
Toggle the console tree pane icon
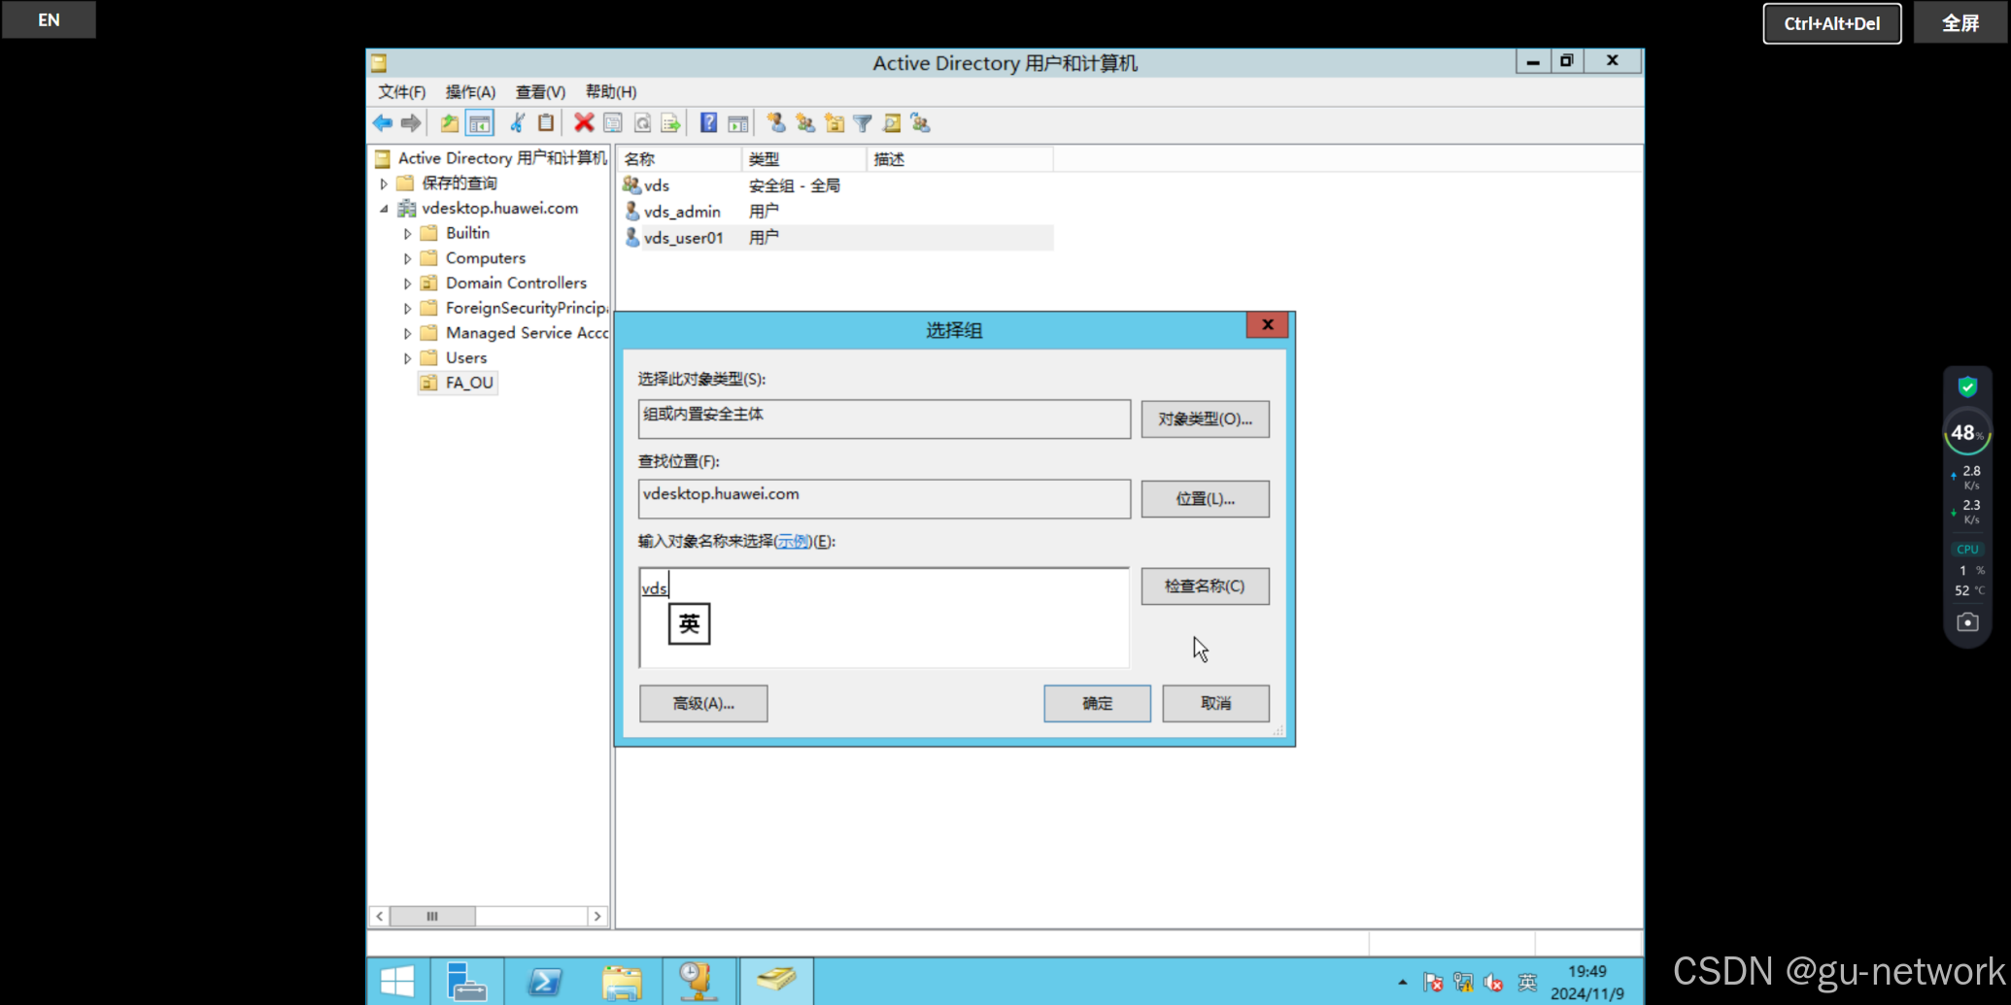479,123
